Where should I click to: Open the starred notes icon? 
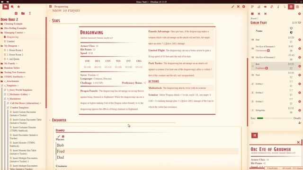coord(18,7)
